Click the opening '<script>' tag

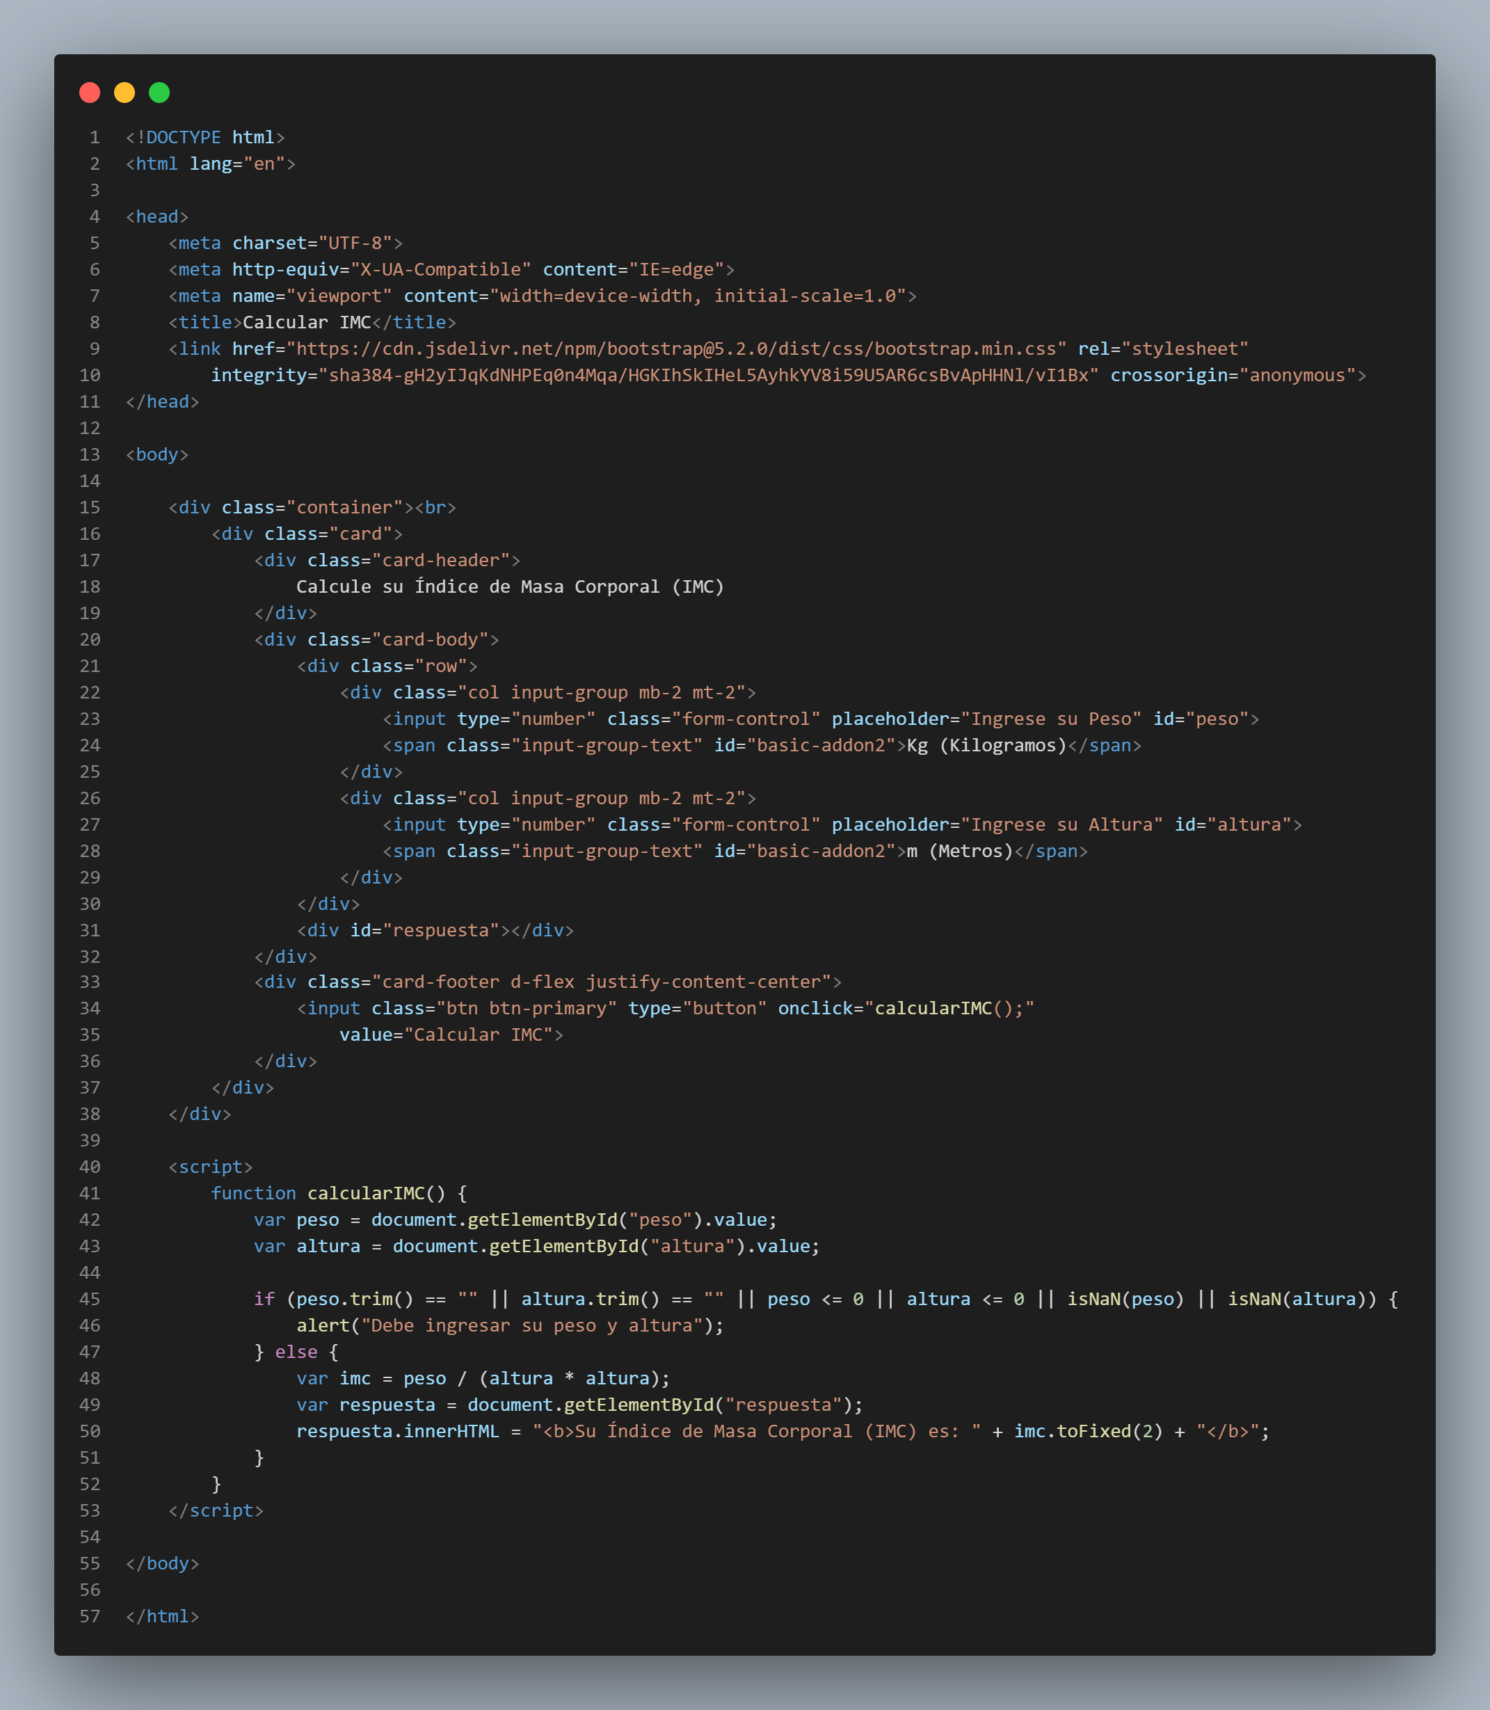click(210, 1168)
